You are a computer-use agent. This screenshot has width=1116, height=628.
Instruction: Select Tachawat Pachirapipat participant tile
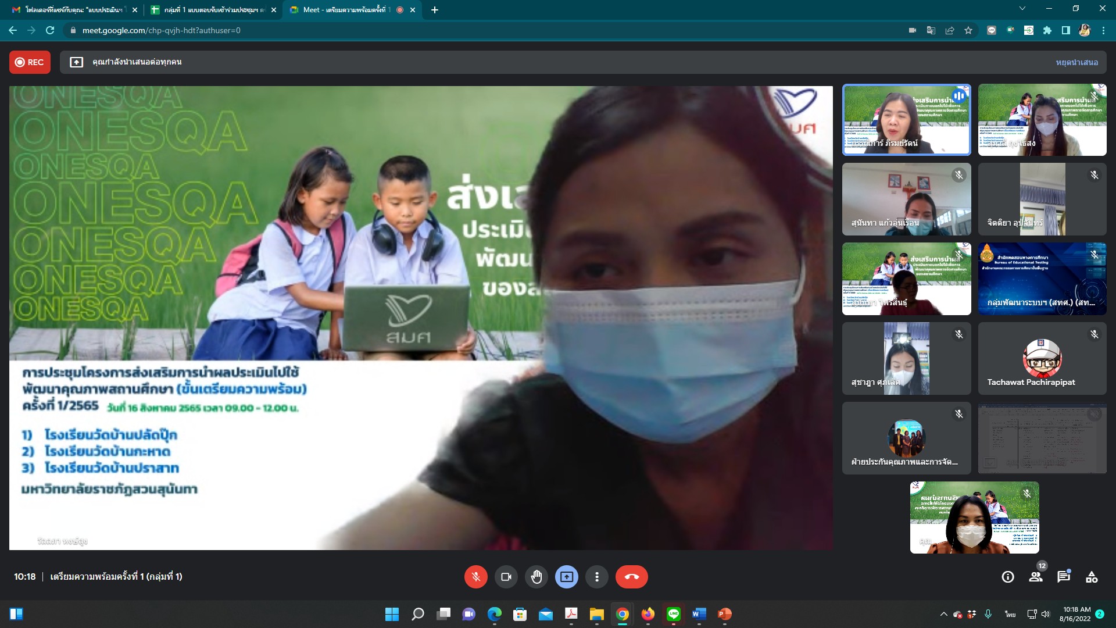(x=1042, y=358)
